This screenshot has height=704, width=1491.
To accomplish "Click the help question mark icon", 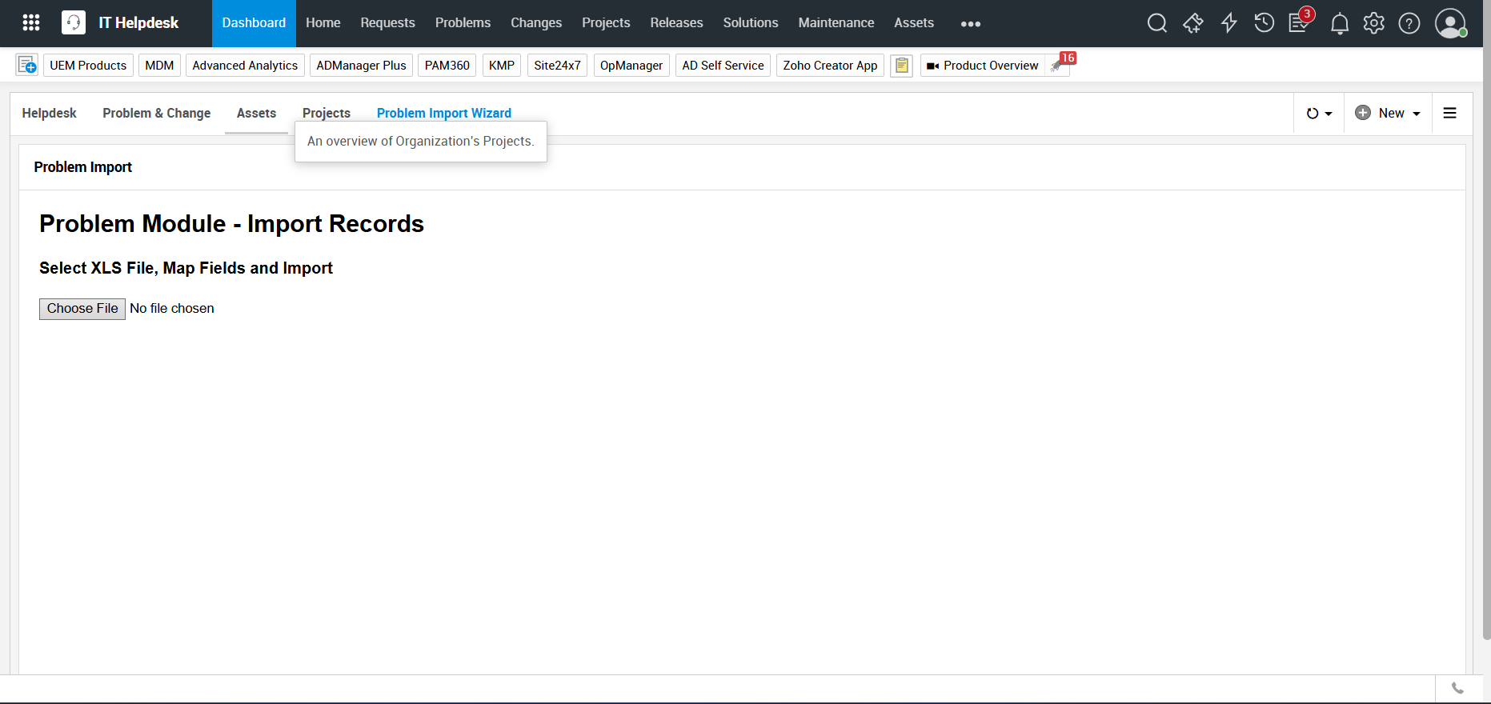I will point(1409,23).
